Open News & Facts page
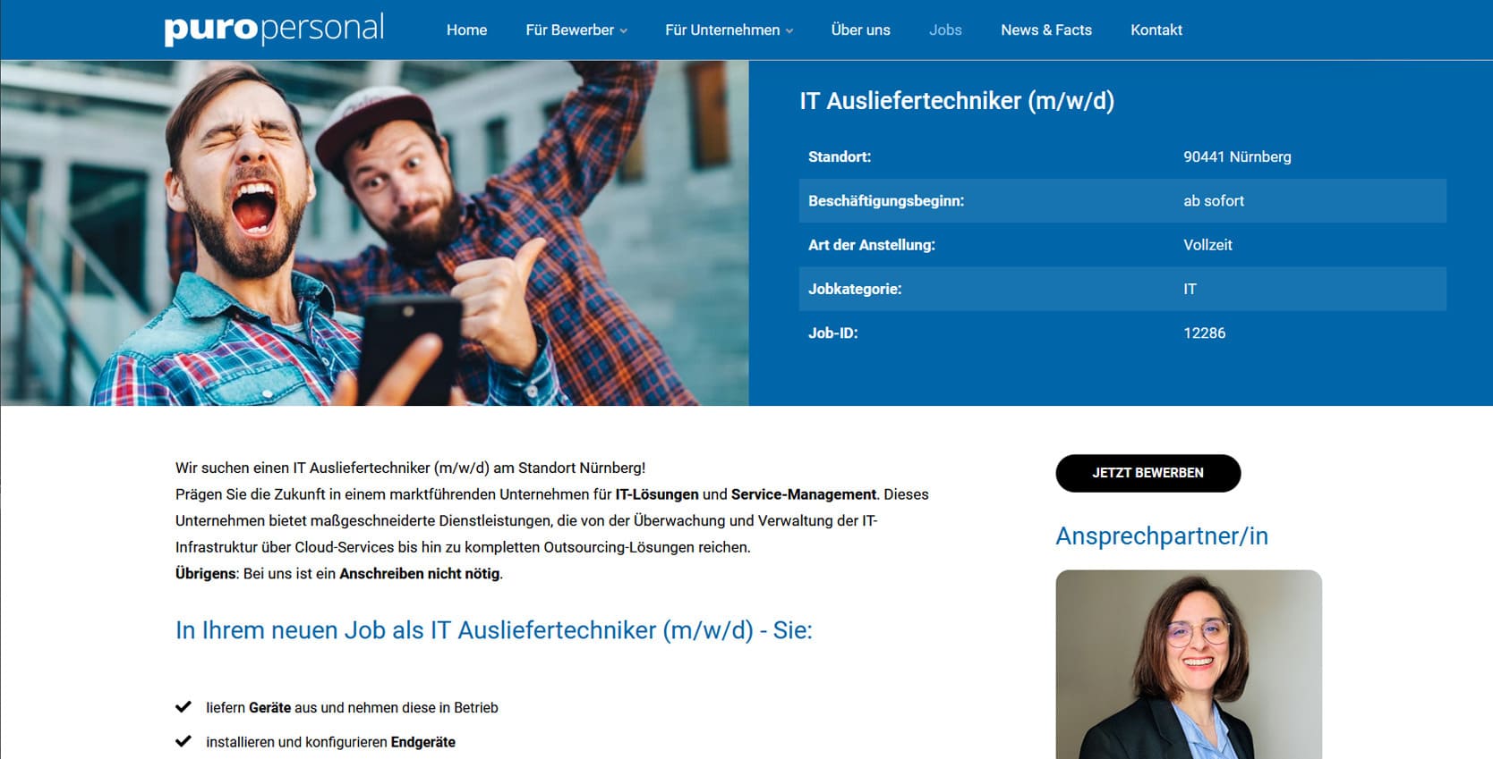 point(1045,30)
